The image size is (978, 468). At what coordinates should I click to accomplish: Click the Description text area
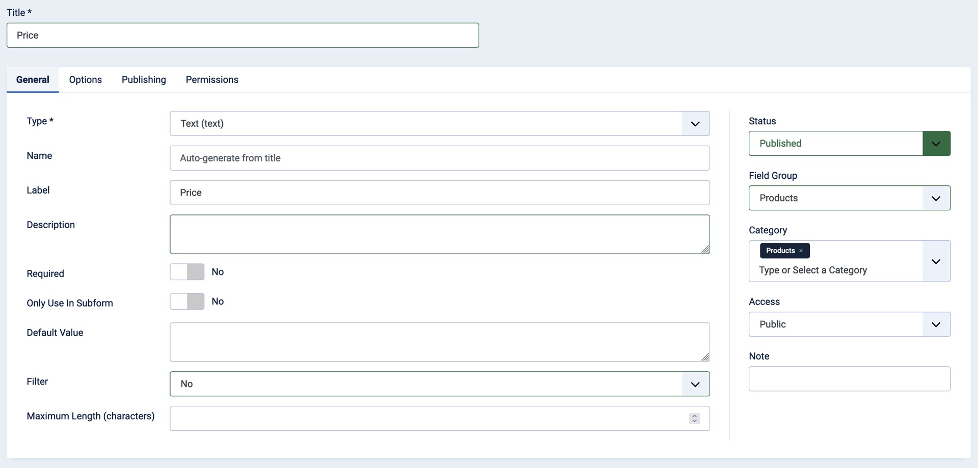coord(440,234)
